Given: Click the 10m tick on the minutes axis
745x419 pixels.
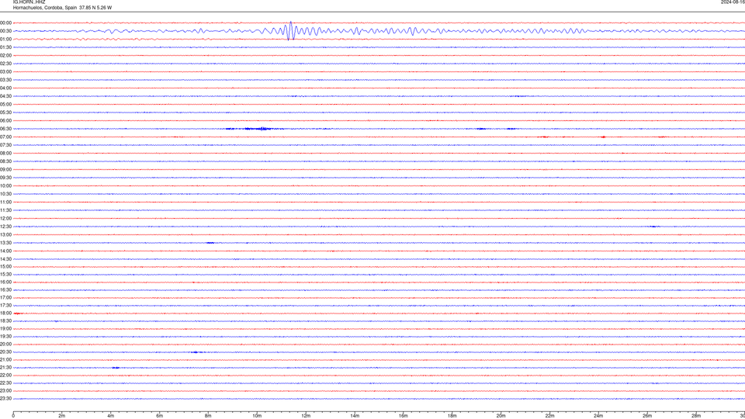Looking at the screenshot, I should click(x=257, y=416).
